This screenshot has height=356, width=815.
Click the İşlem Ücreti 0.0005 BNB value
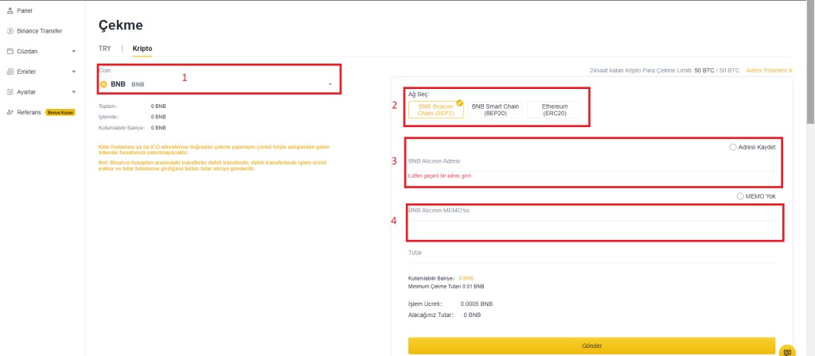coord(476,304)
